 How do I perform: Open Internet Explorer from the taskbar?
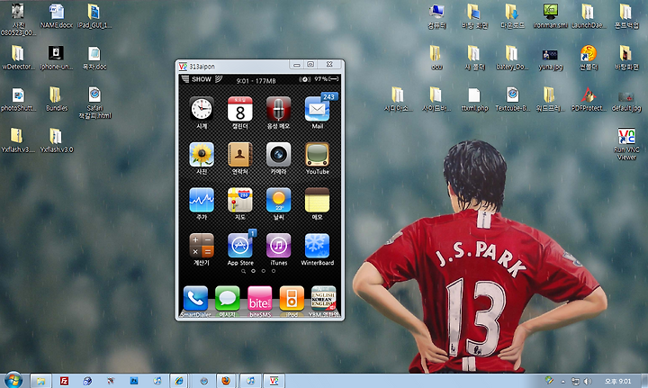click(179, 381)
